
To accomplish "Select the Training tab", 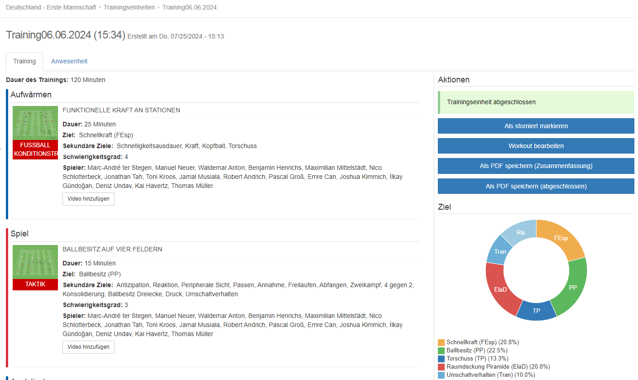I will pos(24,61).
